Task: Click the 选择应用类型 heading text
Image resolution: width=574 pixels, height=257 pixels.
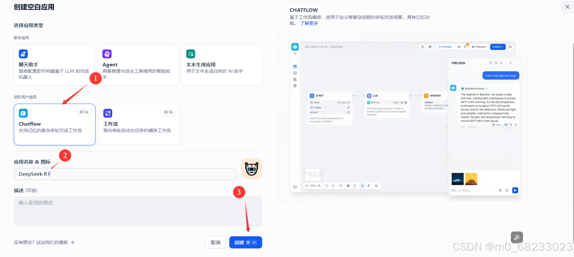Action: 28,25
